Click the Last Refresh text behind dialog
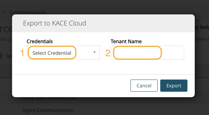Viewport: 209px width, 115px height. [x=201, y=27]
